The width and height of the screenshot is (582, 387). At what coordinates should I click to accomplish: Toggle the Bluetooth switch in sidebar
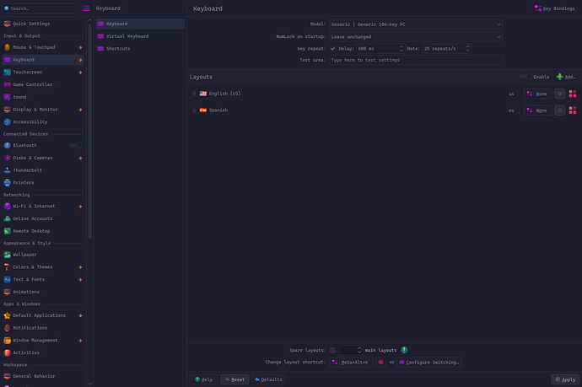click(x=76, y=145)
